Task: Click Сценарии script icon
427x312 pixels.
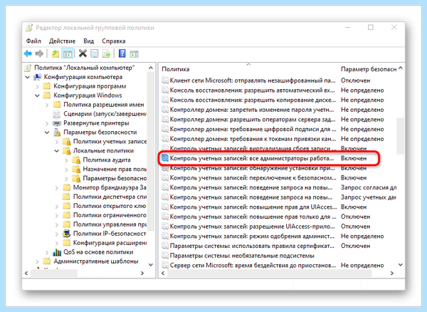Action: (57, 114)
